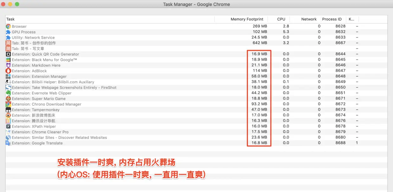
Task: Select Extension: 腾讯设计导航 text
Action: click(x=34, y=121)
